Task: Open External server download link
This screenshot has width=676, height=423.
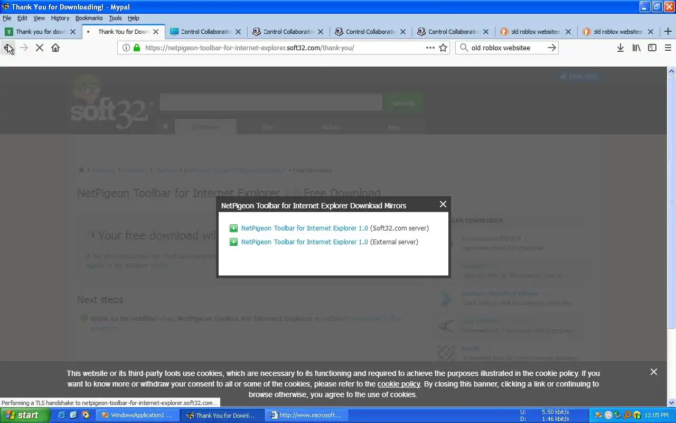Action: tap(304, 242)
